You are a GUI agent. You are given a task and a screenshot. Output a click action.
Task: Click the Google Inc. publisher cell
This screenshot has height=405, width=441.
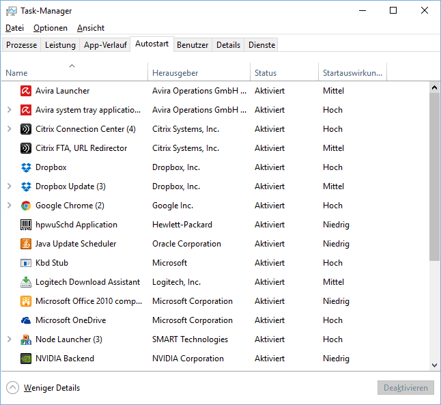click(173, 206)
